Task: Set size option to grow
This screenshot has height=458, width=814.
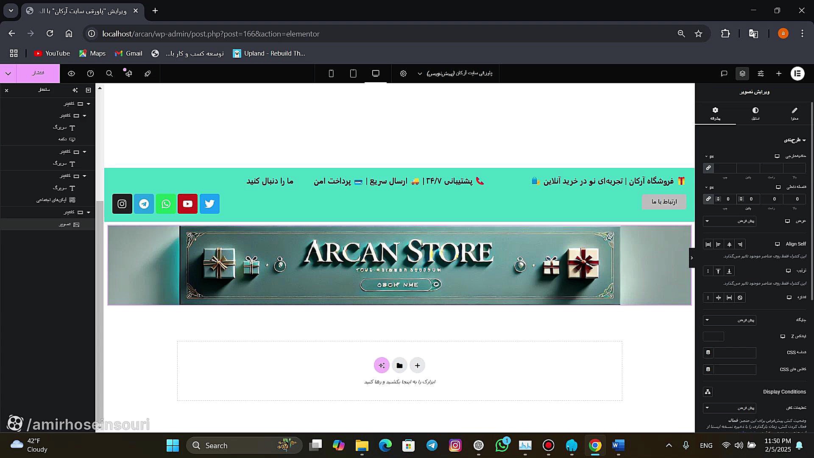Action: [729, 298]
